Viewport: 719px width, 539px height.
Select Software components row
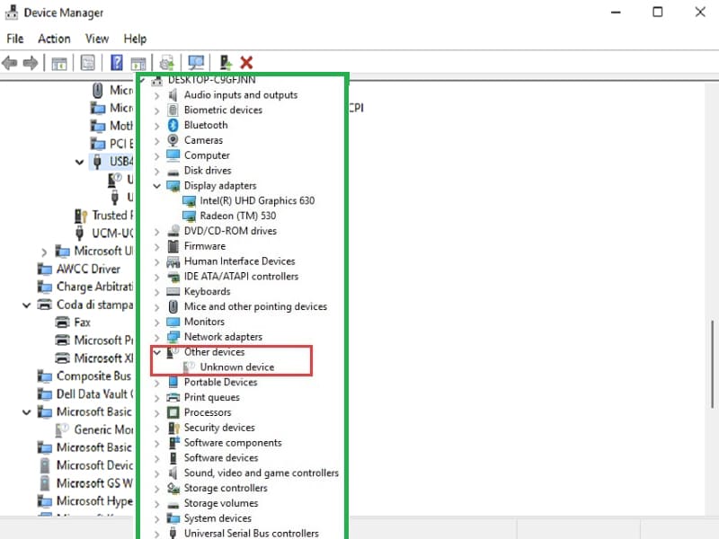[233, 443]
